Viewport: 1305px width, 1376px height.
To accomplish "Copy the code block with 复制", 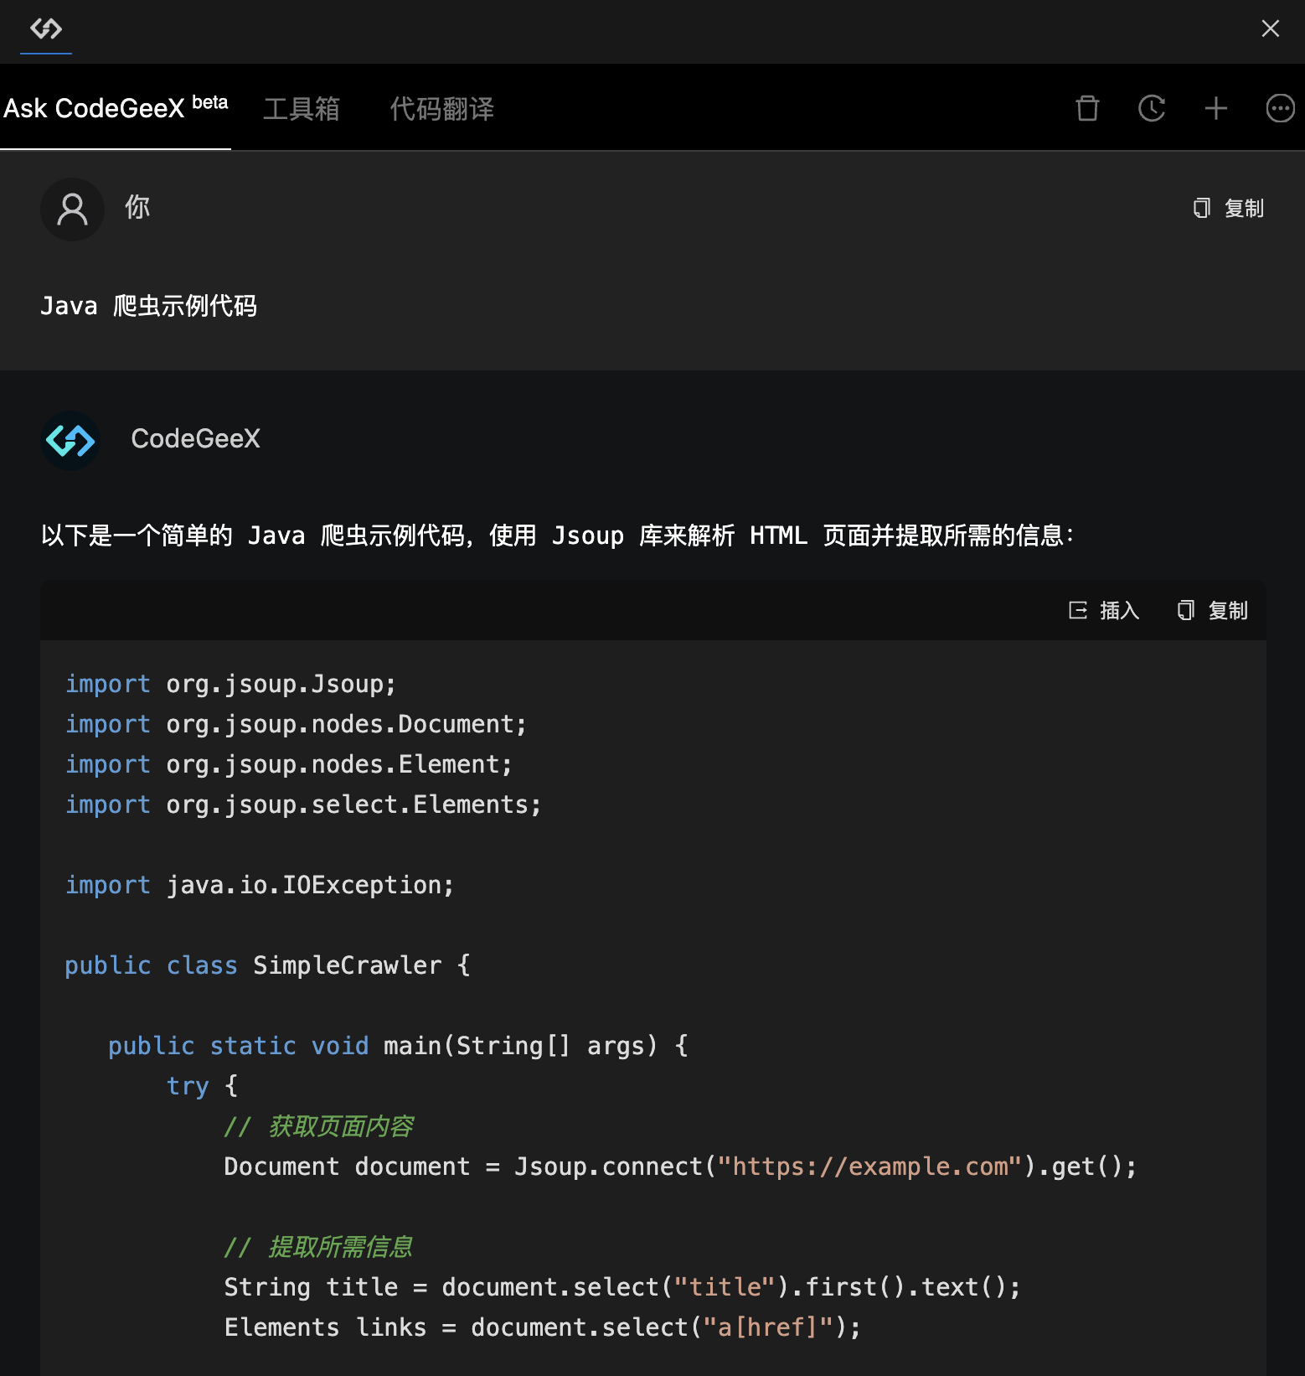I will point(1213,610).
